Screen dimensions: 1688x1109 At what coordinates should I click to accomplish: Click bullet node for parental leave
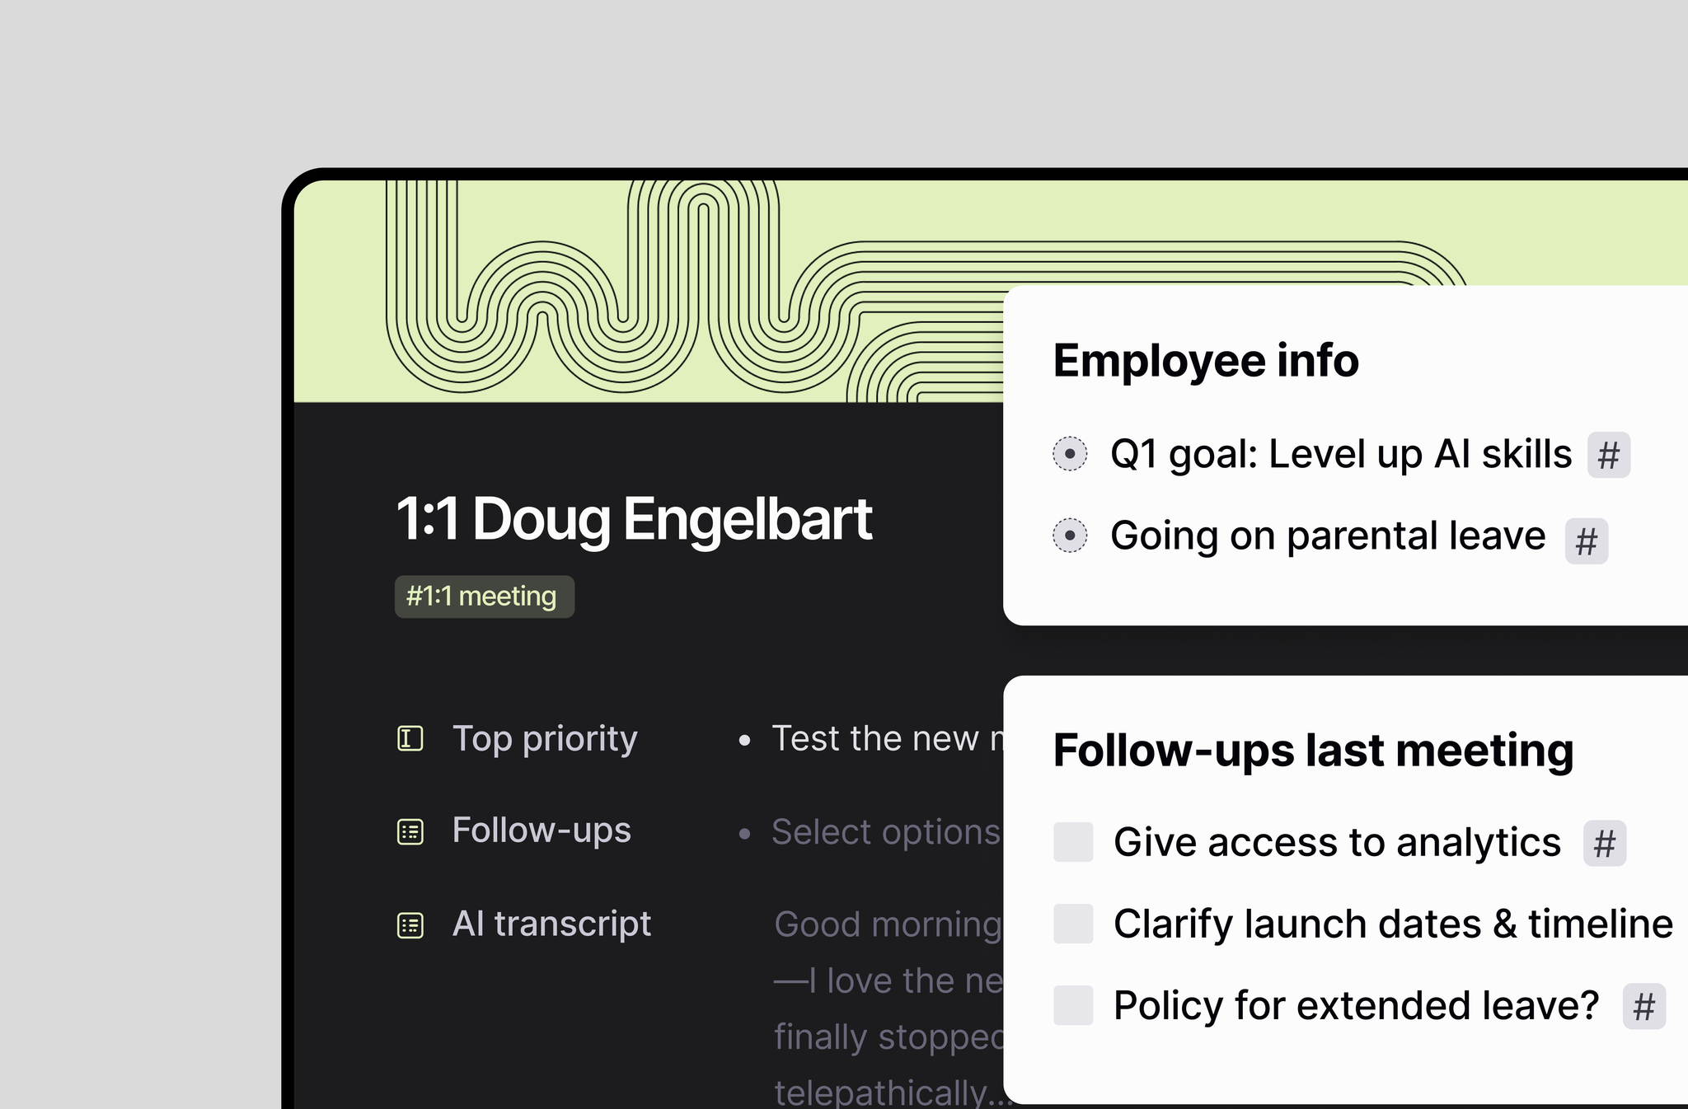click(1070, 536)
